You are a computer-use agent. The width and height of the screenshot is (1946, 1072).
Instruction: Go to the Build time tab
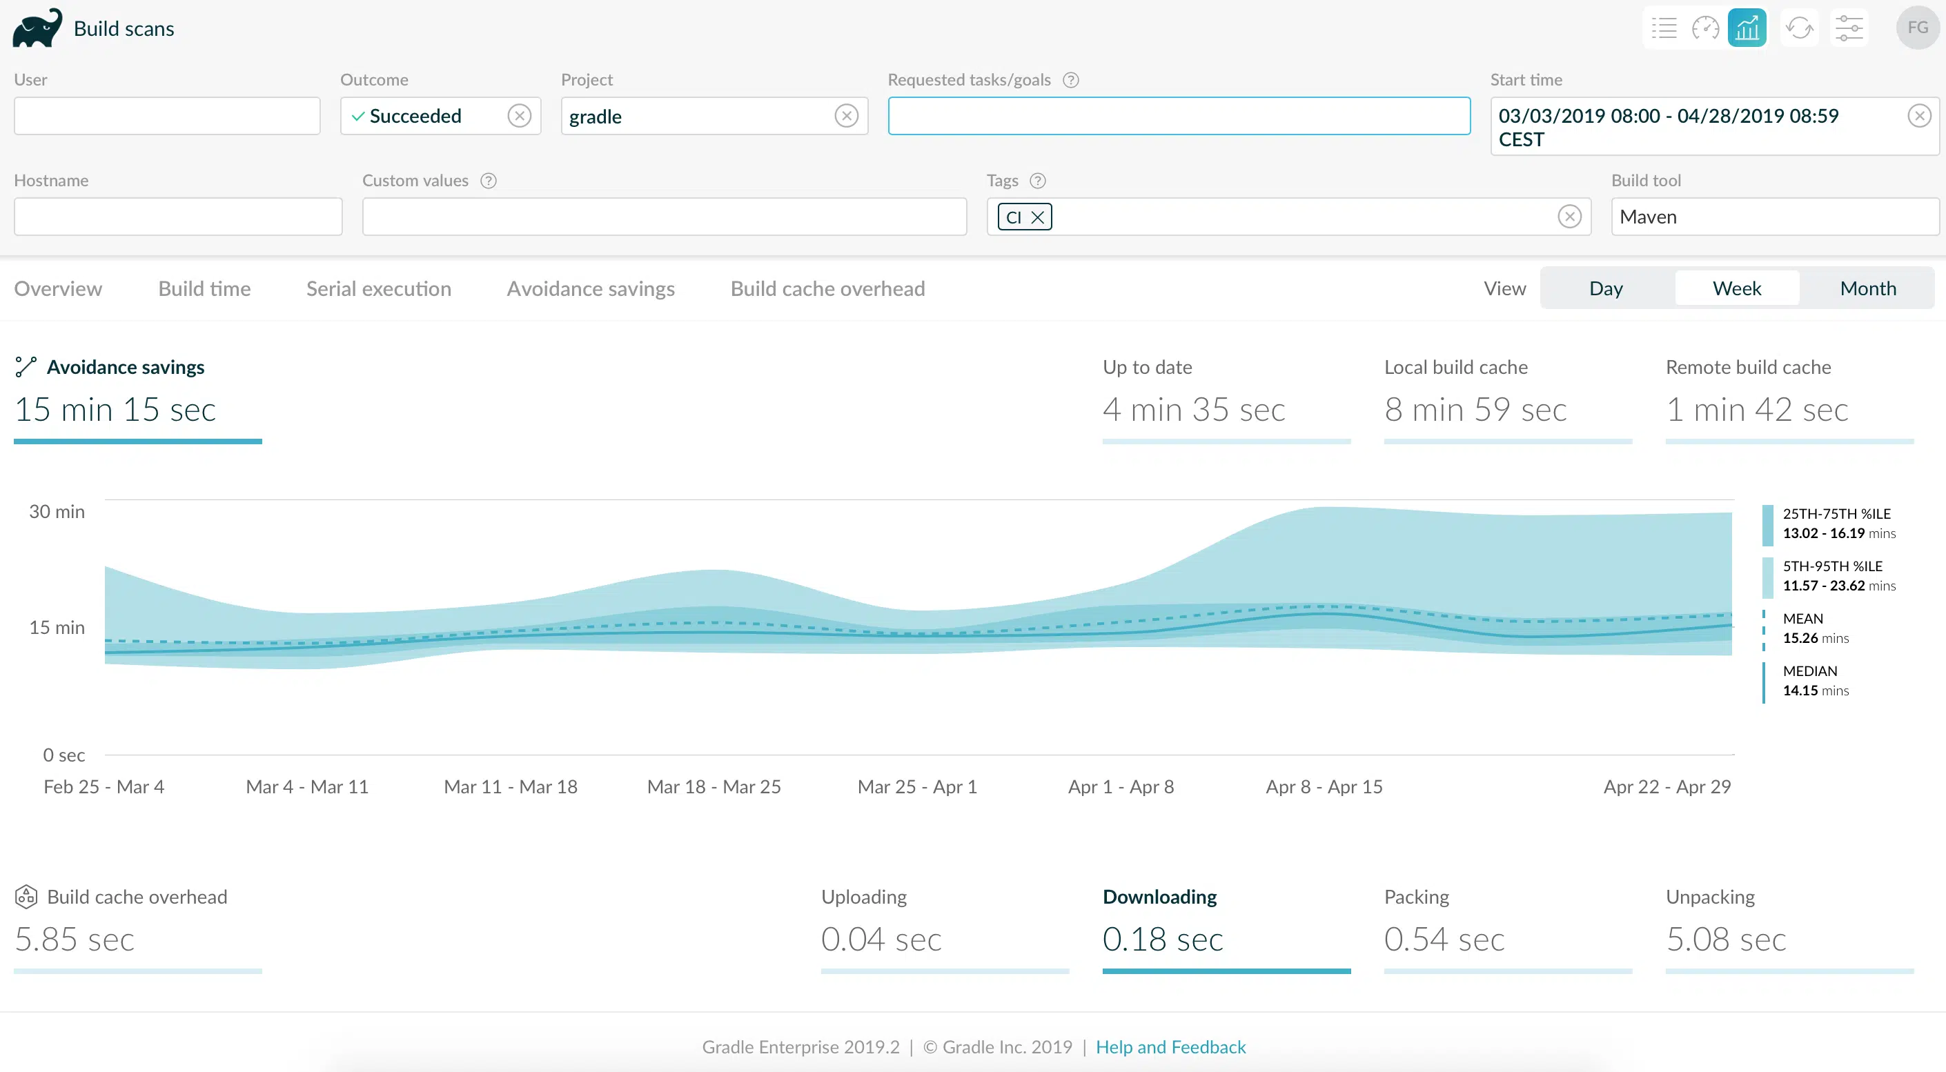[x=205, y=288]
